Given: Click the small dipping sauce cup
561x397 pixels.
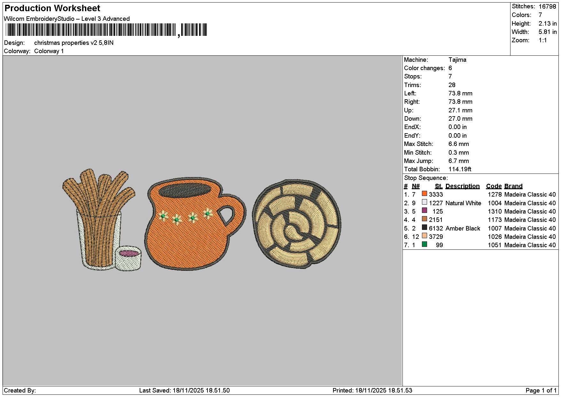Looking at the screenshot, I should pyautogui.click(x=128, y=258).
